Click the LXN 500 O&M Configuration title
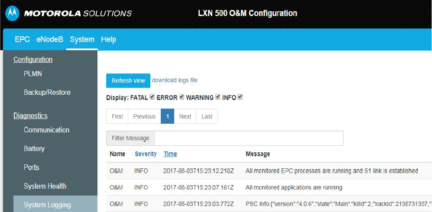The height and width of the screenshot is (212, 432). (x=247, y=13)
